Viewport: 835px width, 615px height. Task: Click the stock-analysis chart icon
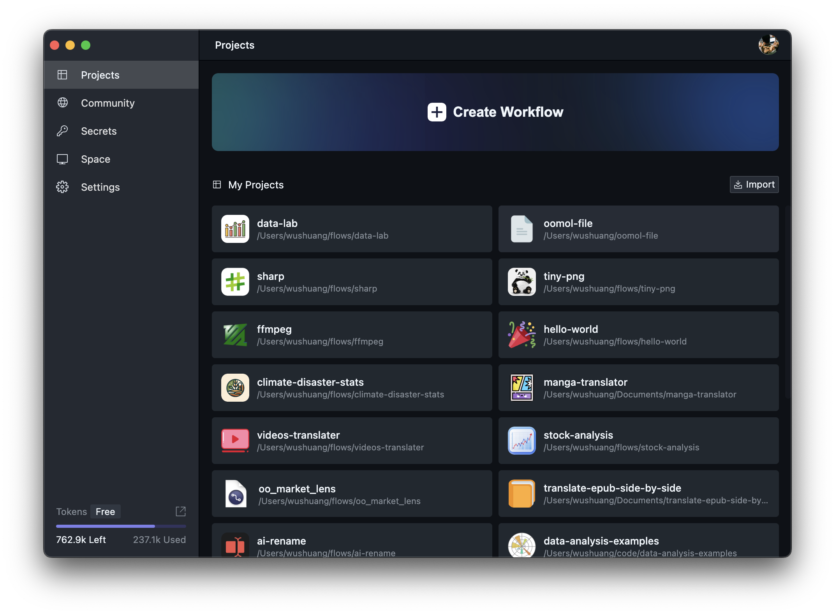pos(521,441)
